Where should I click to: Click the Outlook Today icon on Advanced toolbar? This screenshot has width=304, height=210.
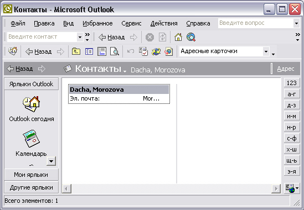coord(13,51)
